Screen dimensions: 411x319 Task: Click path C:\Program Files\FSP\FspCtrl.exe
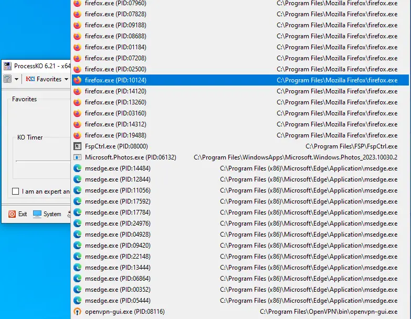(x=352, y=146)
